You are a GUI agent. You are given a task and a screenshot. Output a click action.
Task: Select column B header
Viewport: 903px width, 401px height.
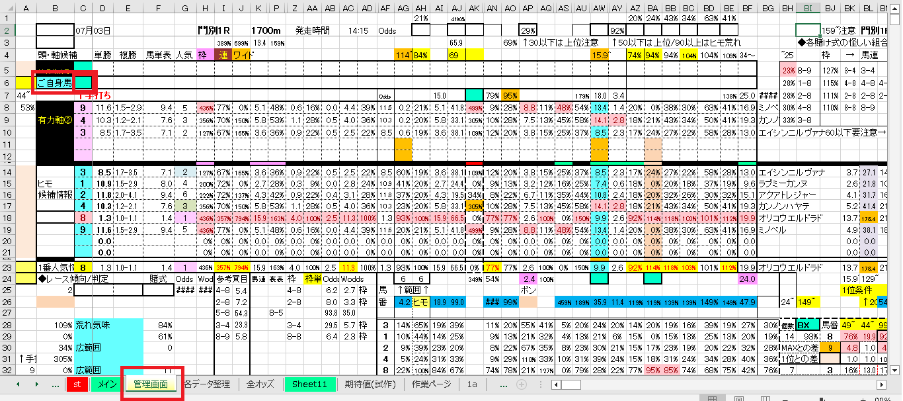click(55, 8)
